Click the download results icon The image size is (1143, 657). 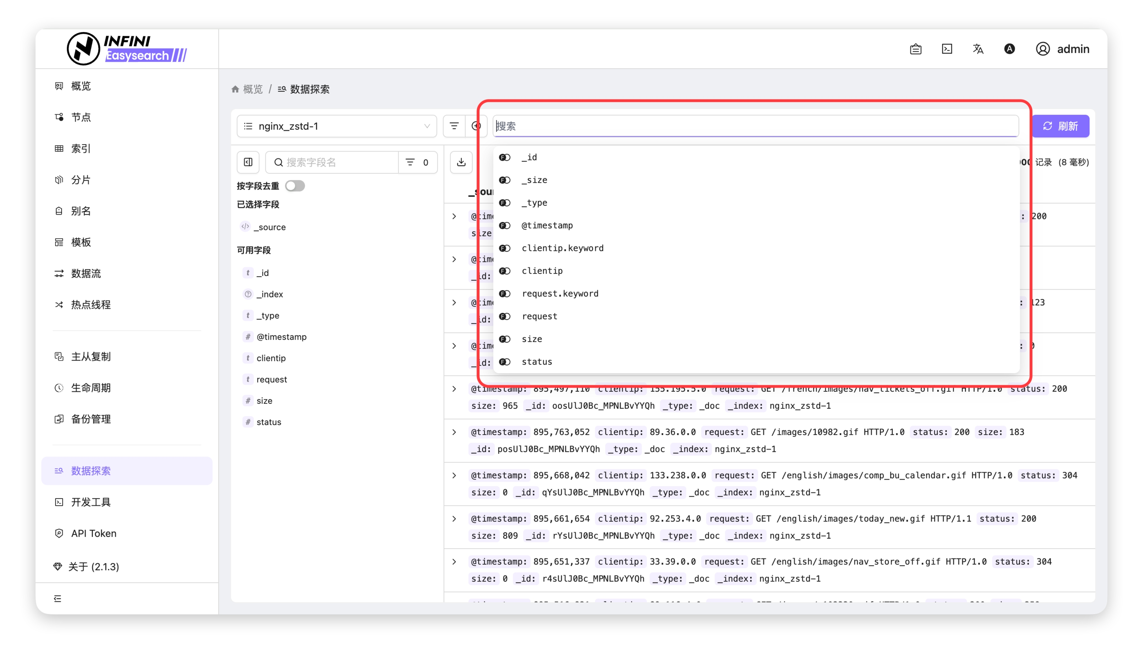(461, 162)
